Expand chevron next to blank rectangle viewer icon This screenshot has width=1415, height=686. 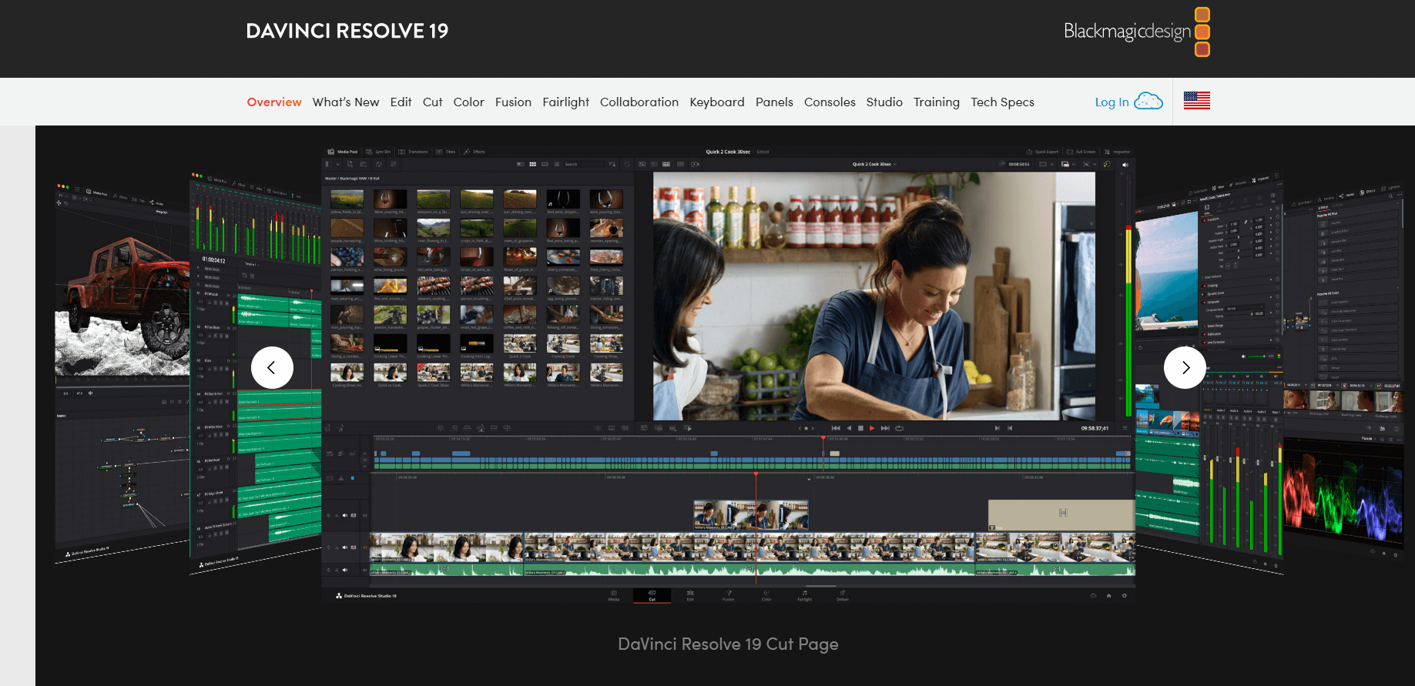[x=1052, y=164]
